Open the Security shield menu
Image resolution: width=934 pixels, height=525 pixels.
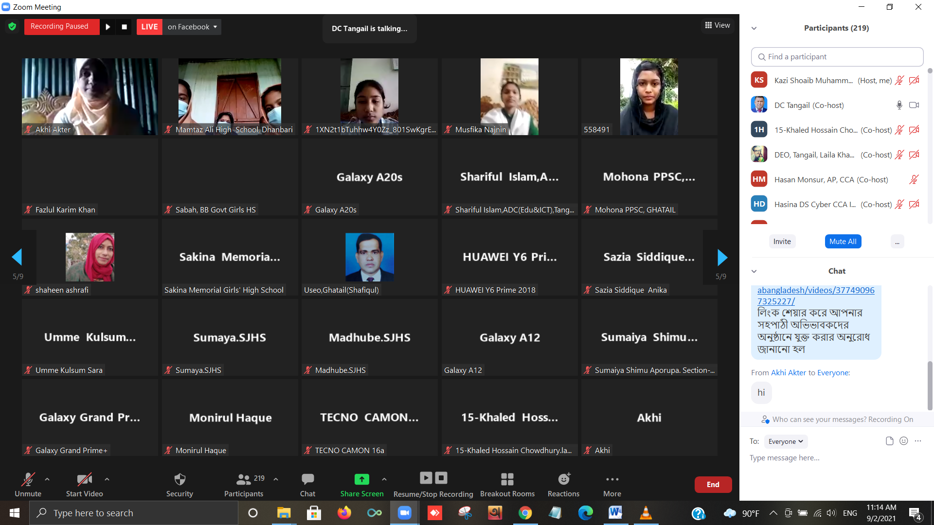180,484
